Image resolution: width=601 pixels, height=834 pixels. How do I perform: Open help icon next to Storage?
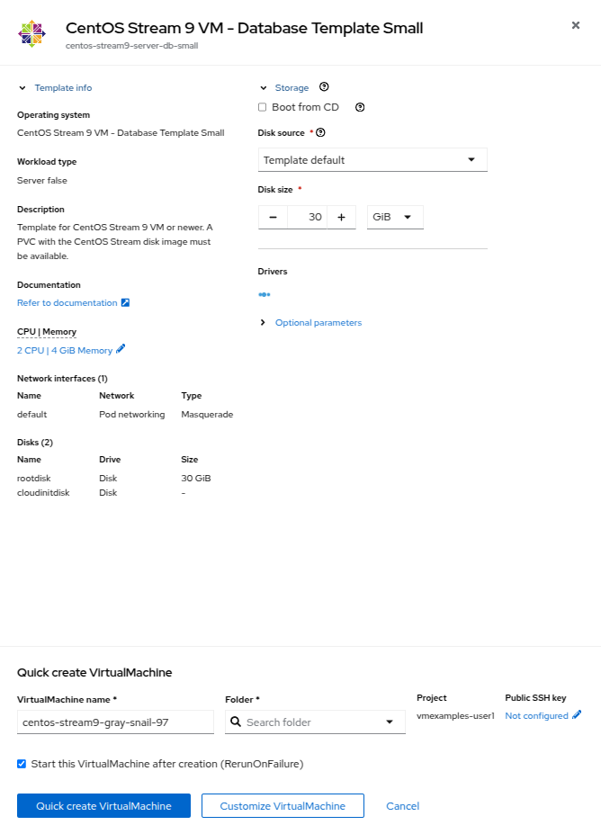[324, 87]
